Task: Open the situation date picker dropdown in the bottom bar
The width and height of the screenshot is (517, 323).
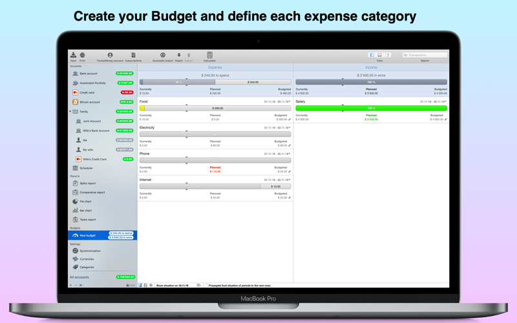Action: click(199, 286)
